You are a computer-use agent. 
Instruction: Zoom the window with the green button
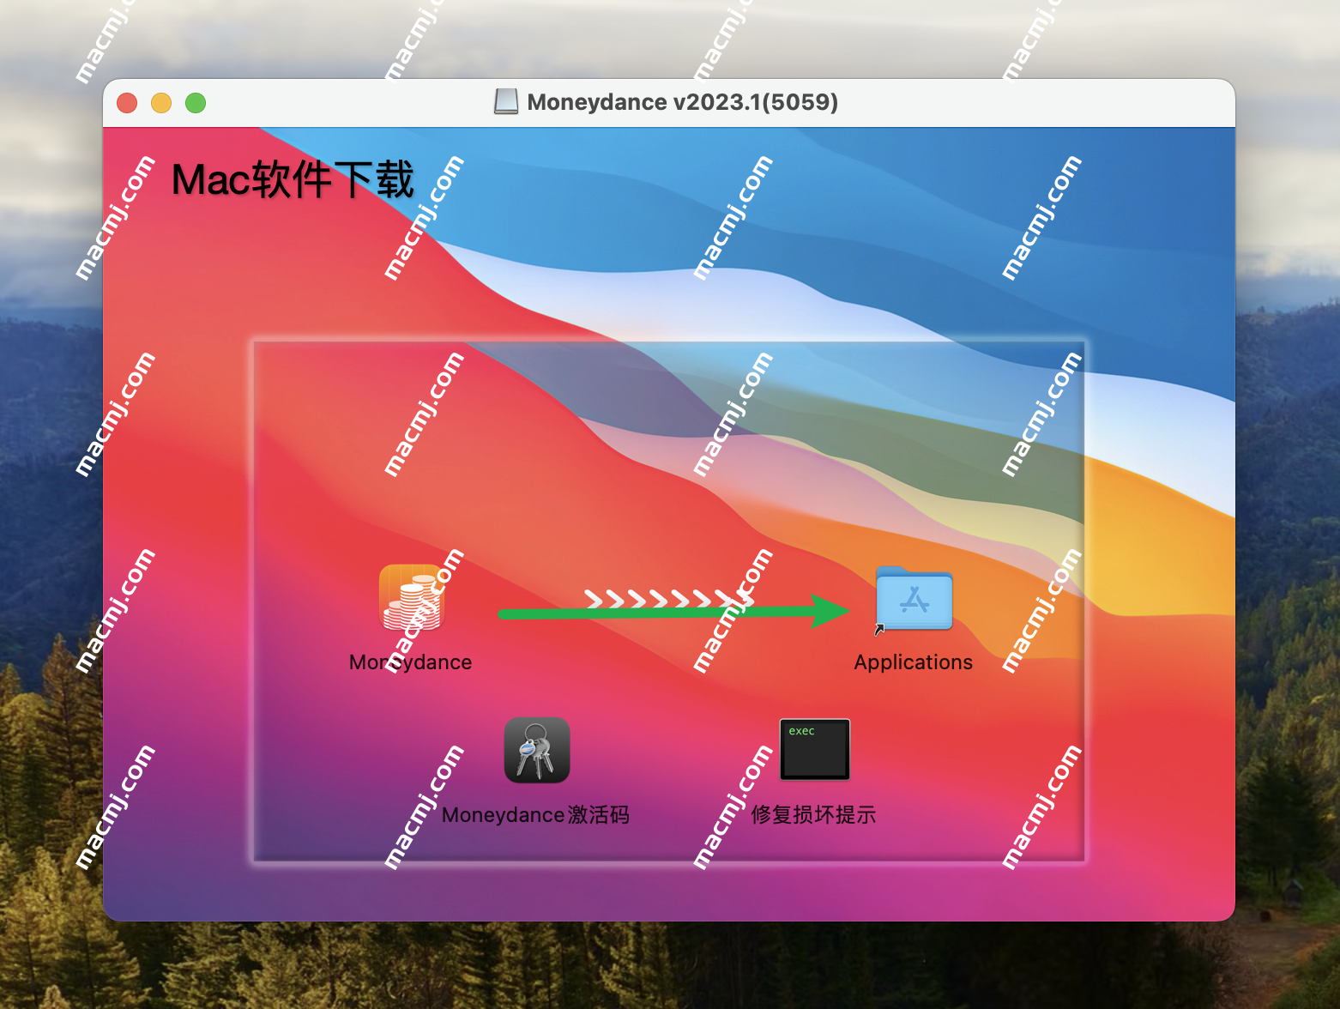pyautogui.click(x=196, y=103)
